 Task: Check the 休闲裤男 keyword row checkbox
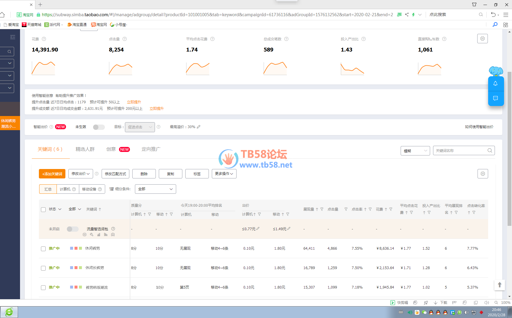pos(43,249)
